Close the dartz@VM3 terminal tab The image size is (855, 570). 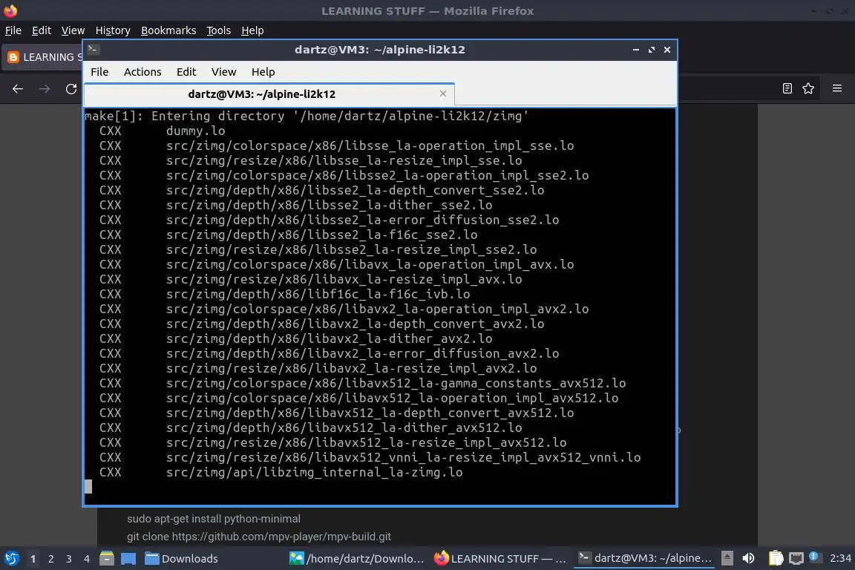click(x=443, y=94)
